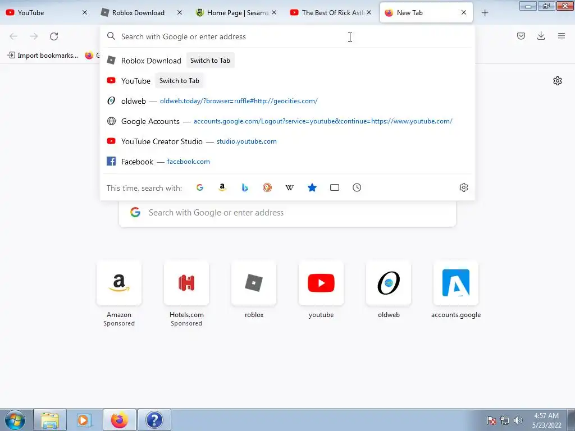Search this time with Amazon icon
Screen dimensions: 575x431
222,187
